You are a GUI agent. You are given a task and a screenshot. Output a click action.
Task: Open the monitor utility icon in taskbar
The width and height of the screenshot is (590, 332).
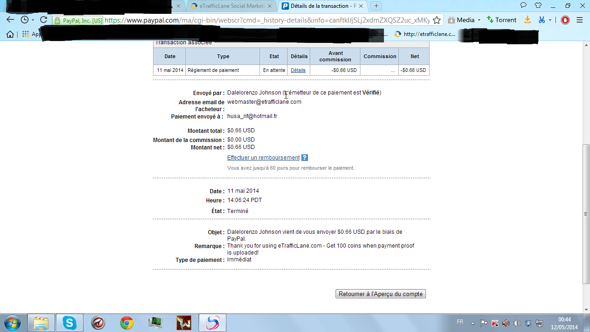pyautogui.click(x=155, y=323)
